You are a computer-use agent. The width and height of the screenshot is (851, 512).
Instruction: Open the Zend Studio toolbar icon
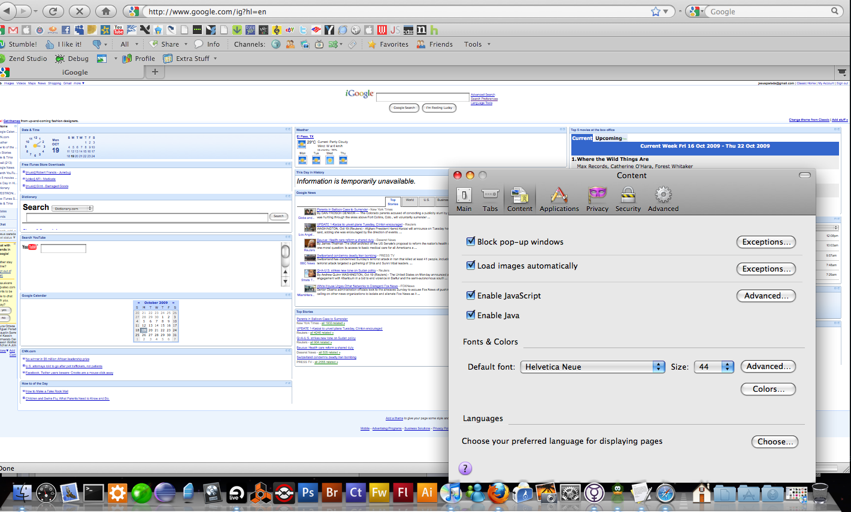click(24, 59)
